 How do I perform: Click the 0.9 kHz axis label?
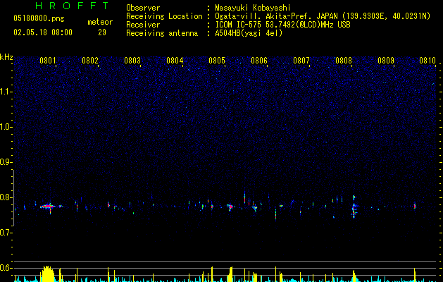(x=5, y=162)
